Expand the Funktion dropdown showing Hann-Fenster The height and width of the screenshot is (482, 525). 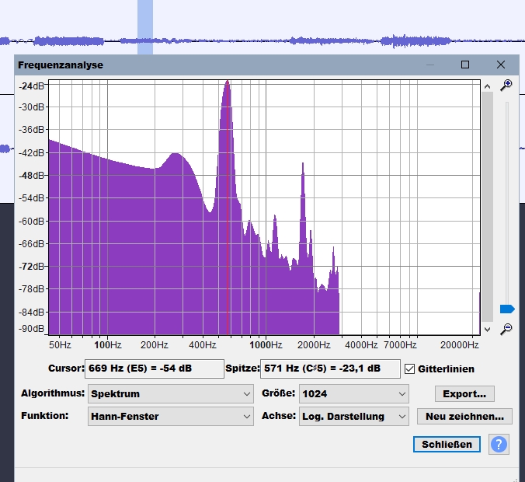[170, 417]
